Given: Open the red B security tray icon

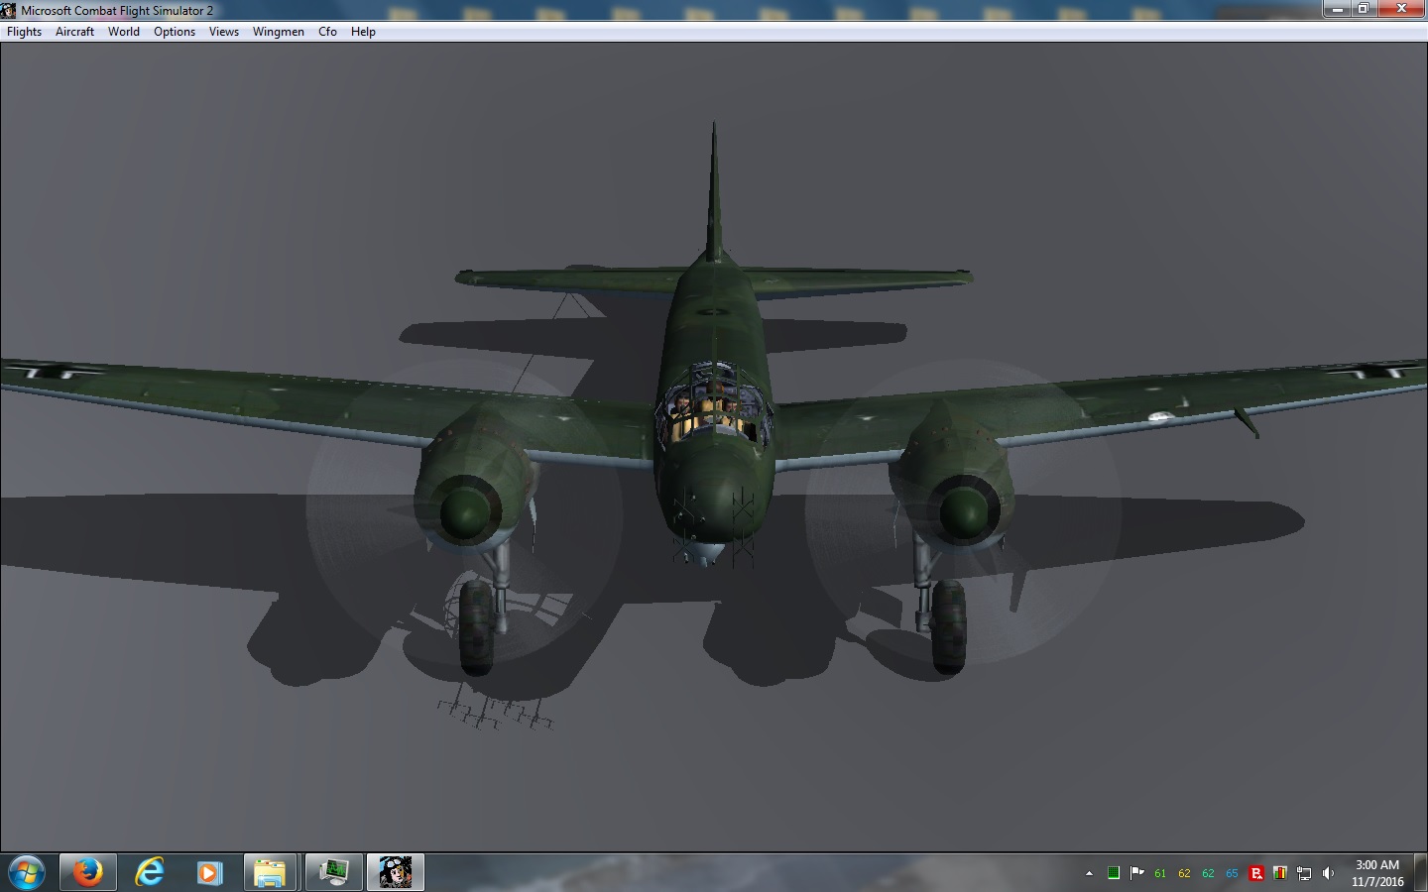Looking at the screenshot, I should (1256, 873).
